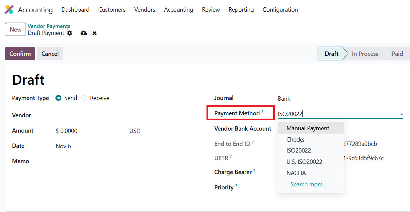Discard changes with the X icon

point(95,33)
